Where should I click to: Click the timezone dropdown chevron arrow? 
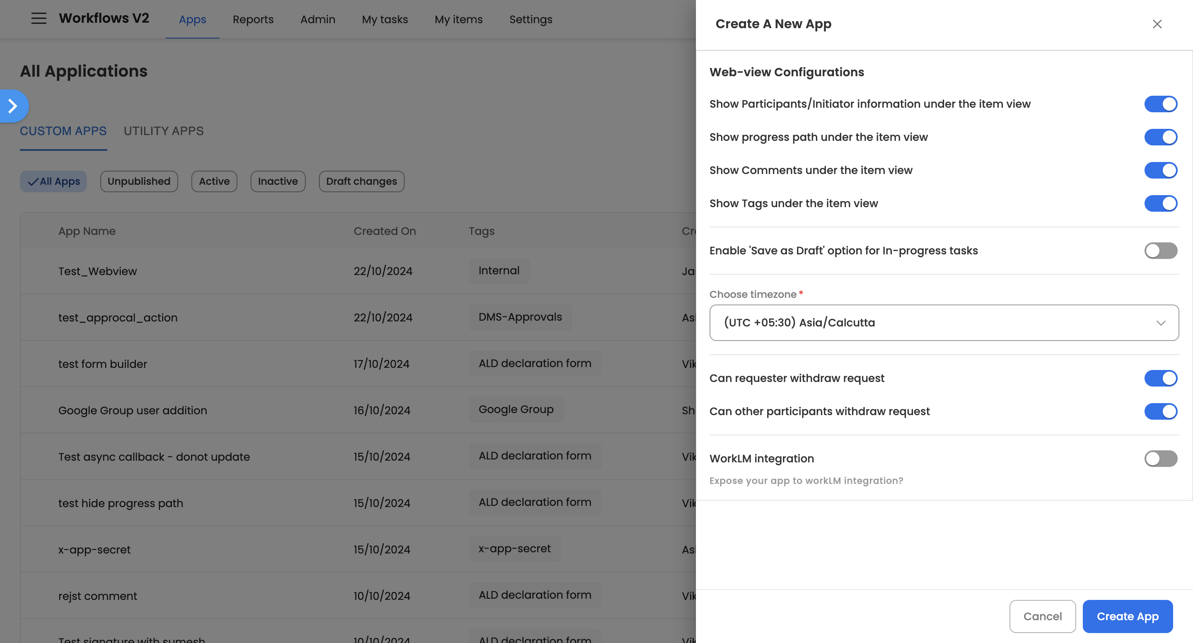1160,323
